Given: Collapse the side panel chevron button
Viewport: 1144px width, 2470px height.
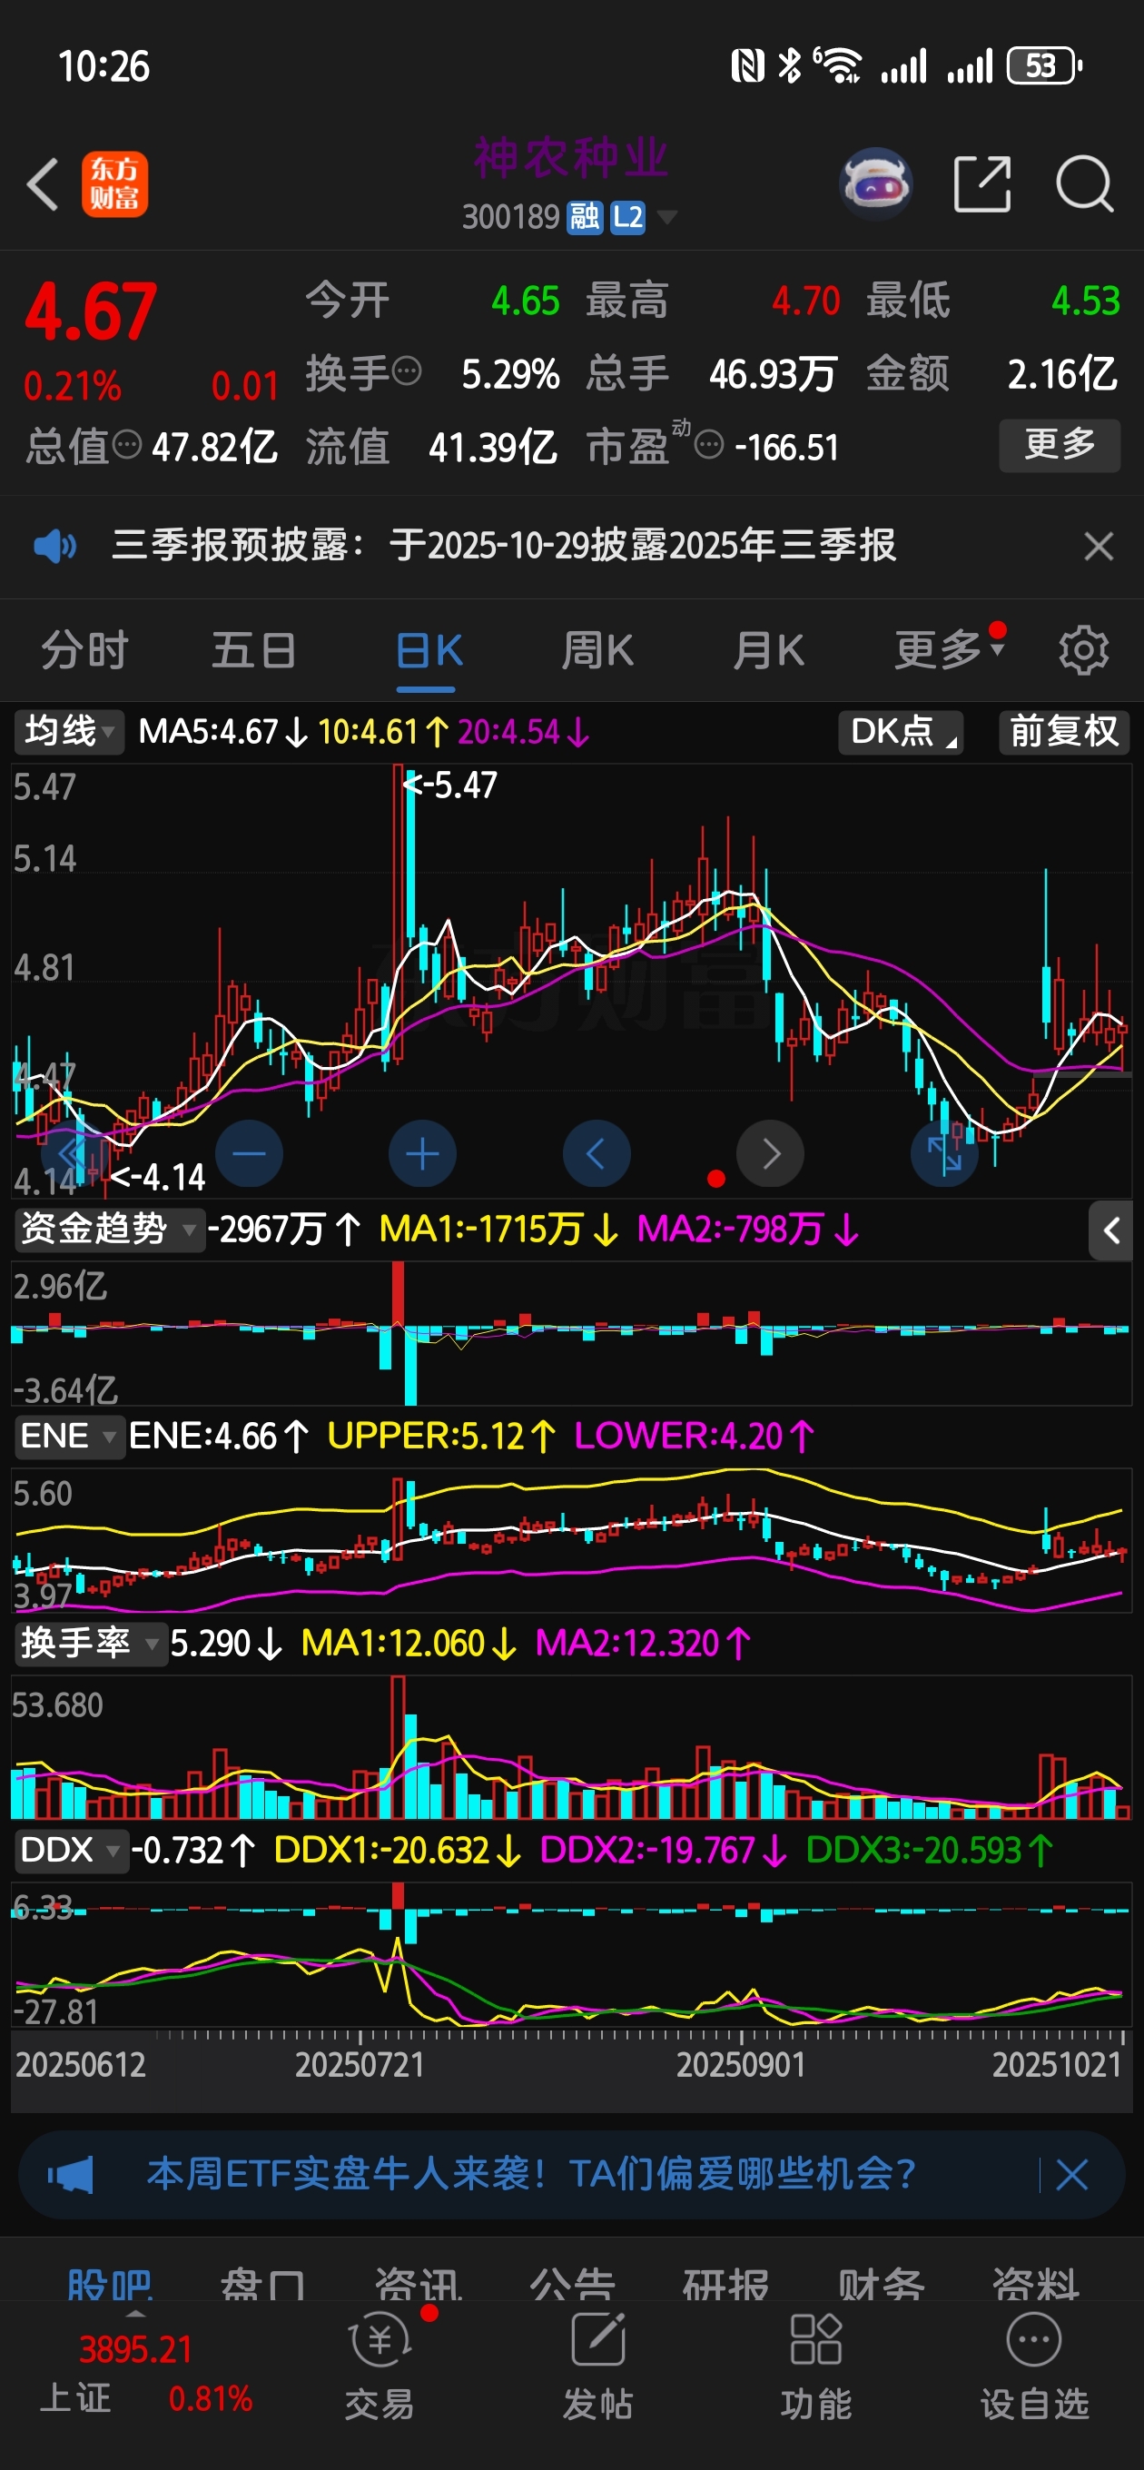Looking at the screenshot, I should tap(1110, 1230).
